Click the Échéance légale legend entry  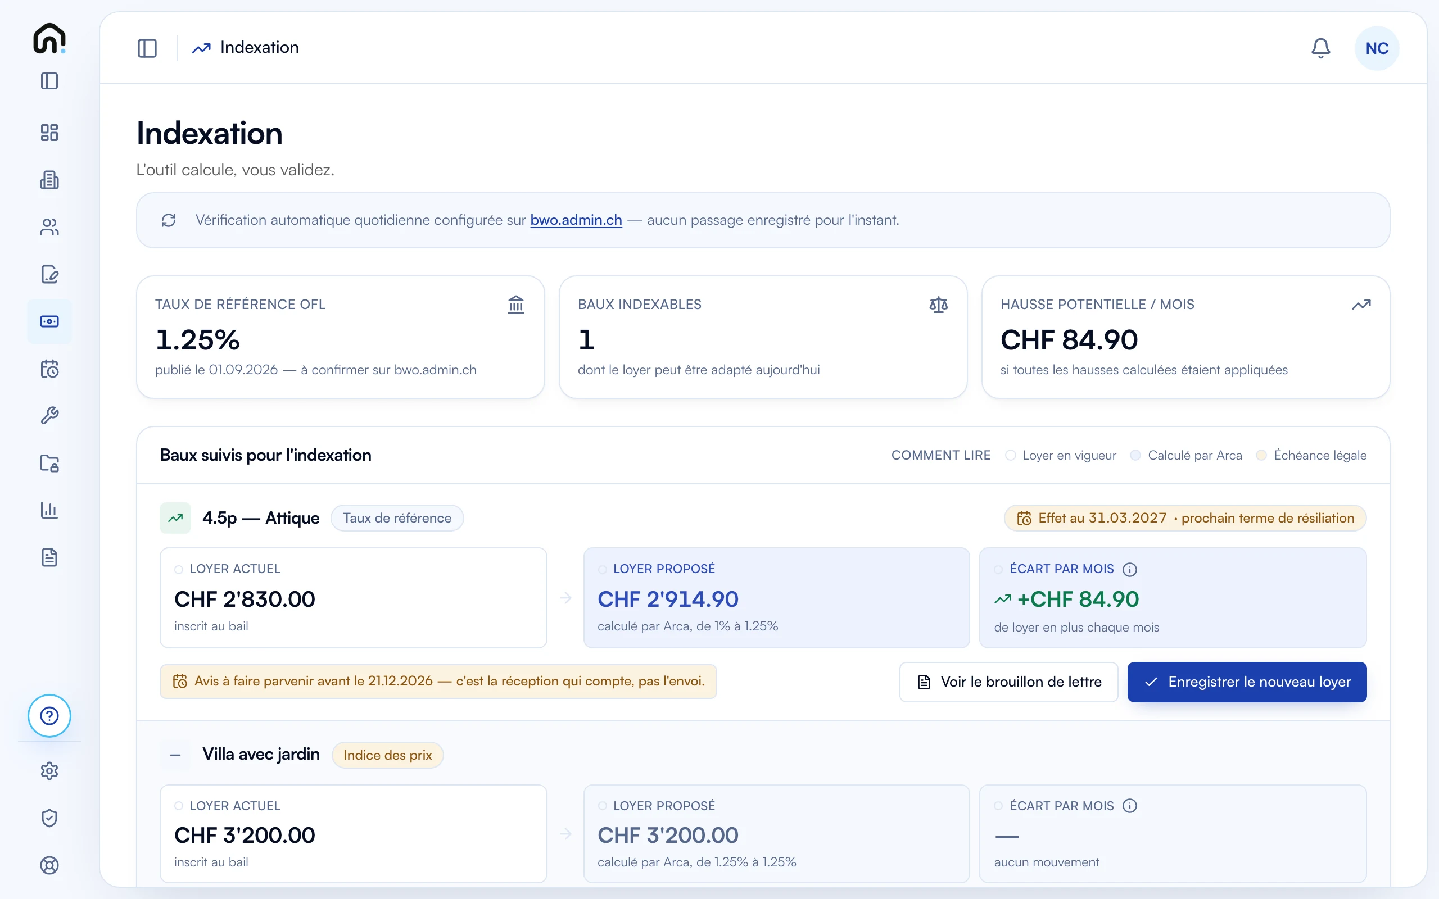click(1311, 456)
